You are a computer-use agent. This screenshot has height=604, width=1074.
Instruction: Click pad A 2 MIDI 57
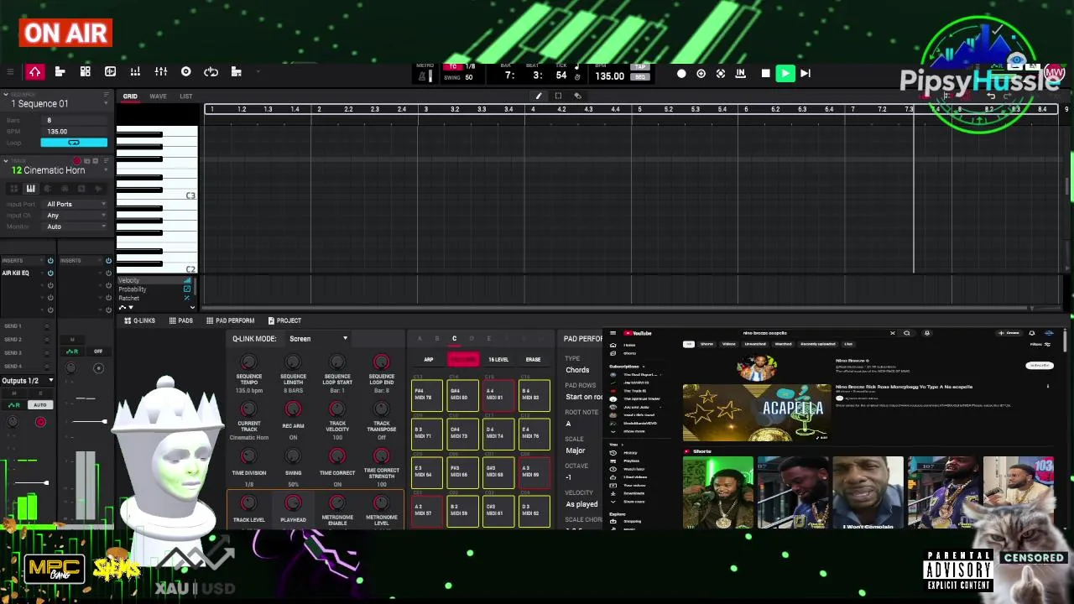tap(426, 510)
